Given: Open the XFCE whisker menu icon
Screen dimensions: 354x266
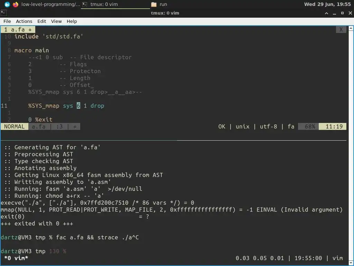Looking at the screenshot, I should tap(7, 4).
